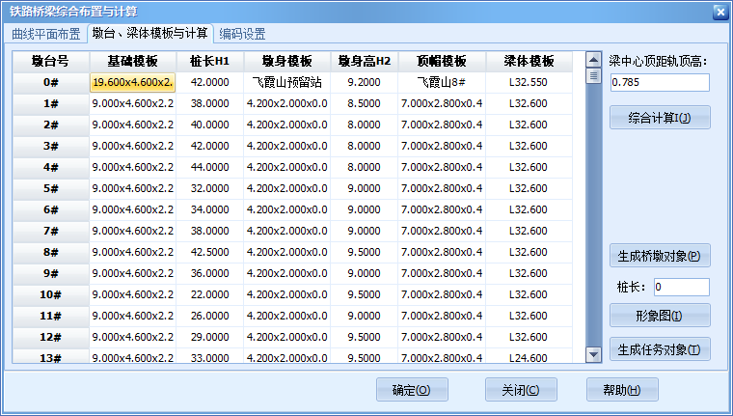
Task: Select the 基础模板 cell for row 0#
Action: (x=132, y=82)
